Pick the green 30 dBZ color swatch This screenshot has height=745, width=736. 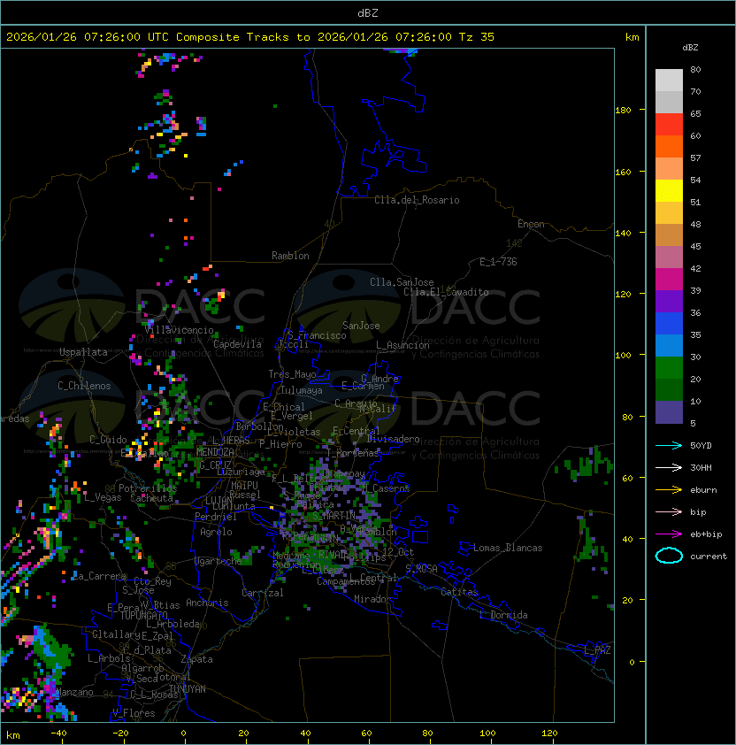pyautogui.click(x=669, y=367)
